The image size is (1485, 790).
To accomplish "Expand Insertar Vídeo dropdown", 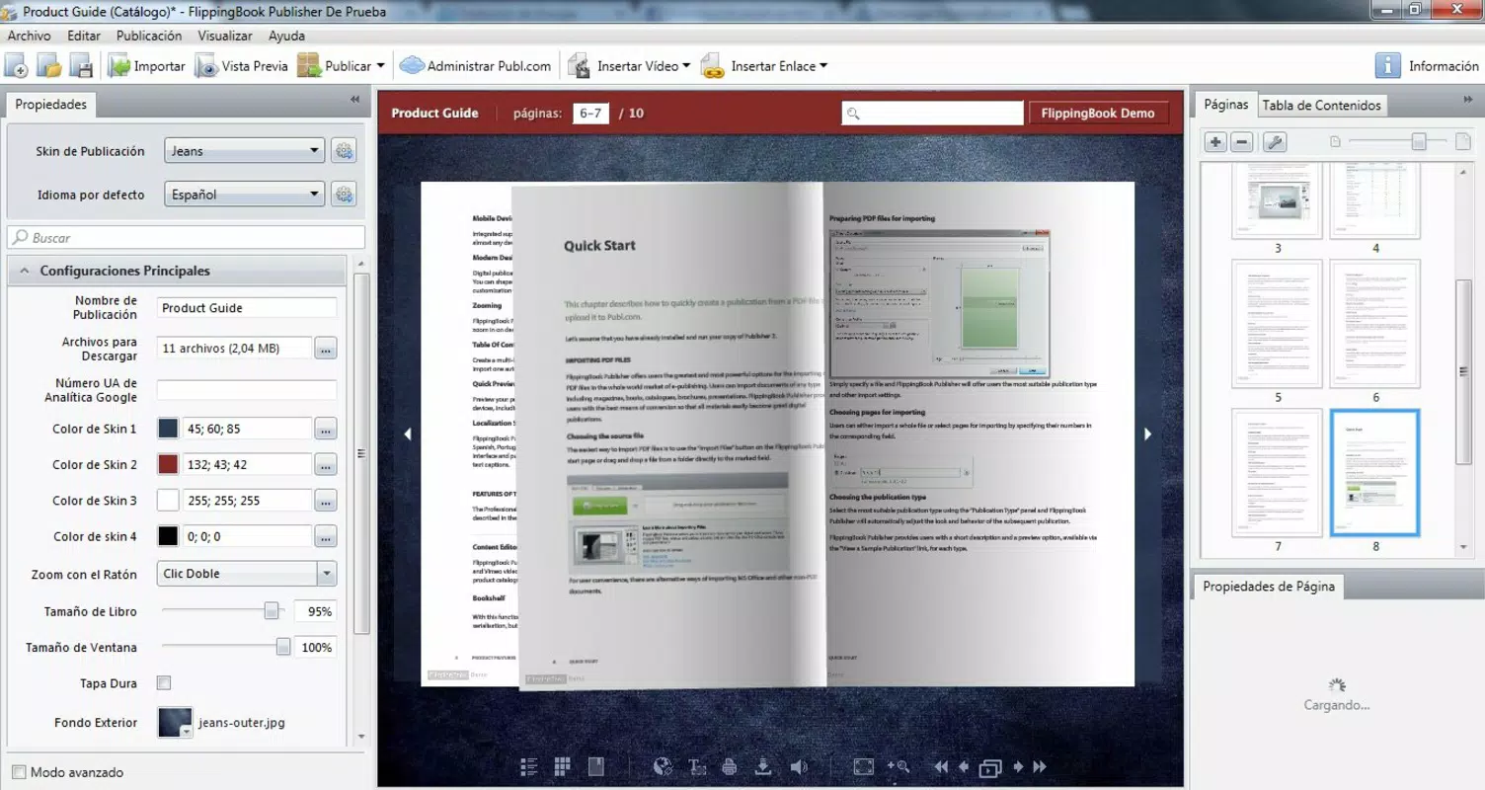I will (x=686, y=66).
